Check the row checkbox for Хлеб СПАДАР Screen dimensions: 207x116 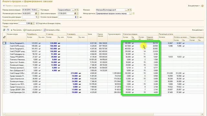pos(4,51)
